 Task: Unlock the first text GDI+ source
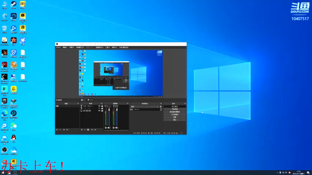(102, 106)
